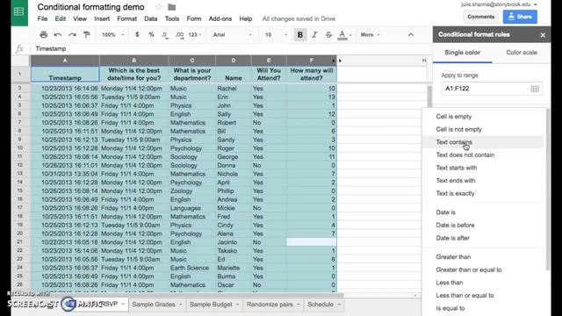Click the Print icon in the toolbar
562x316 pixels.
(43, 35)
